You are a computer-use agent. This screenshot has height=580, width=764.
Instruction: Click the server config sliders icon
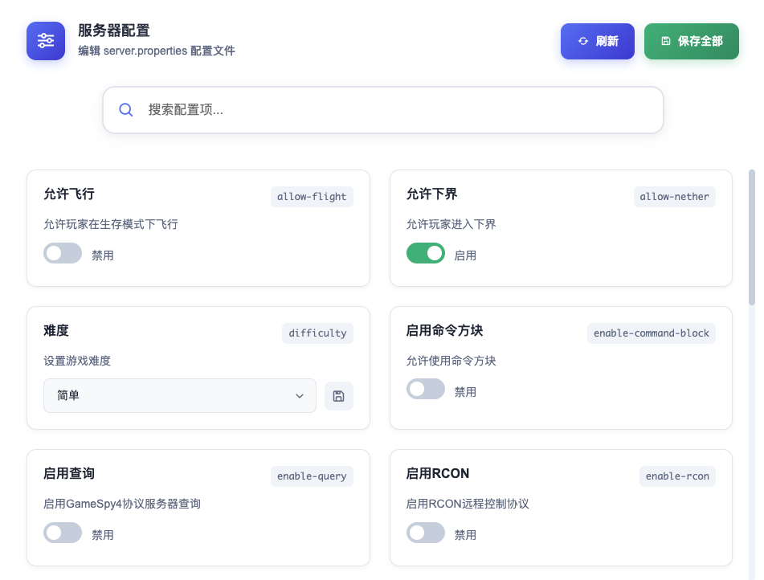46,41
